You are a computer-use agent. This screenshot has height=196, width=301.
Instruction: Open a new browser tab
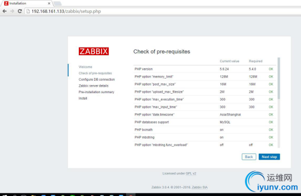[58, 3]
